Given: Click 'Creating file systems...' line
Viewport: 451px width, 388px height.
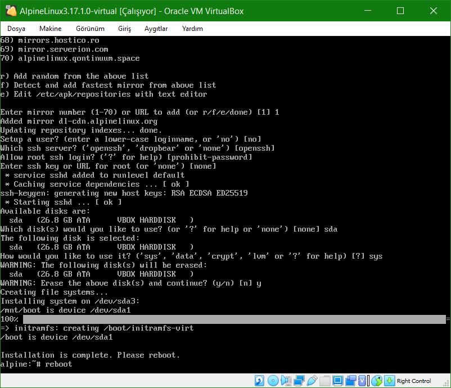Looking at the screenshot, I should pyautogui.click(x=54, y=292).
